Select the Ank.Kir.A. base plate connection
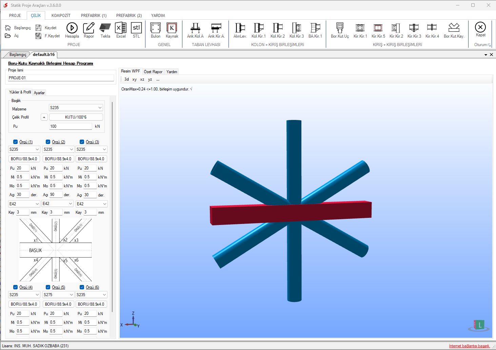This screenshot has height=350, width=496. 216,30
